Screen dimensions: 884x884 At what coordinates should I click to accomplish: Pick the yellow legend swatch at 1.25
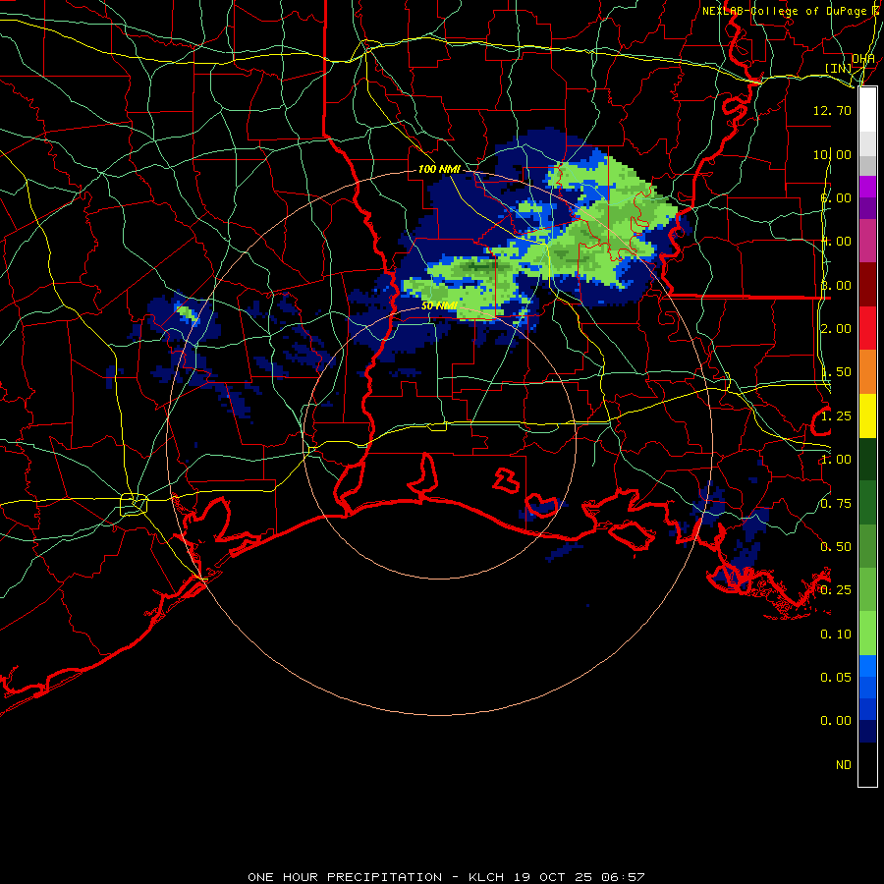click(x=867, y=415)
